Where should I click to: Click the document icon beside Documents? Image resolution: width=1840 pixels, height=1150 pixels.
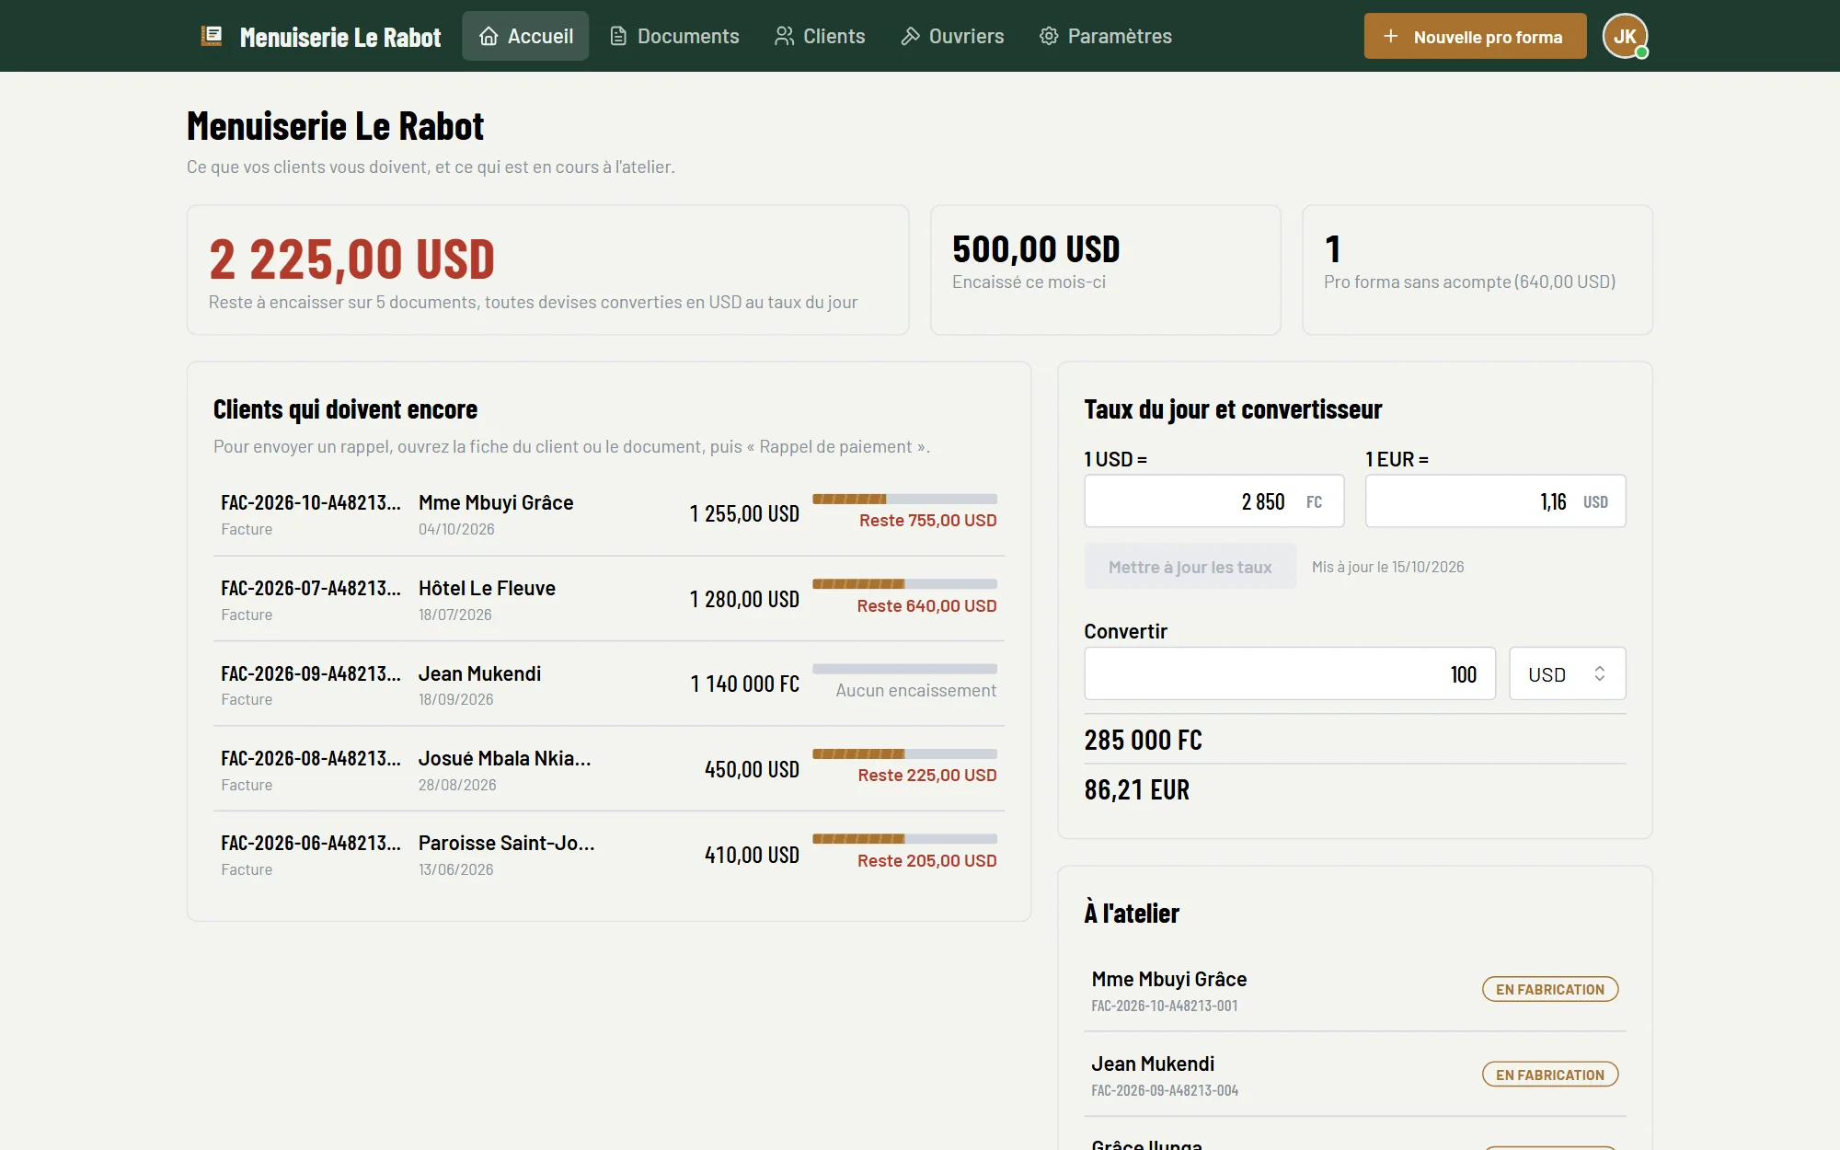[618, 36]
